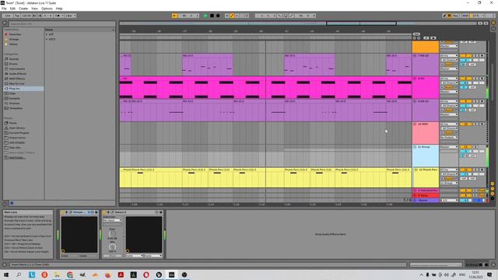Screen dimensions: 498x280
Task: Click the pink track 8 header
Action: coord(426,87)
